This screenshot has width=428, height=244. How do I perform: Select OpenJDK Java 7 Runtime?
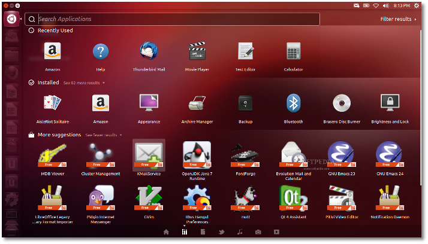[197, 154]
